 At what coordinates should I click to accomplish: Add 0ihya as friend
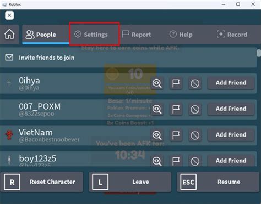pos(231,83)
